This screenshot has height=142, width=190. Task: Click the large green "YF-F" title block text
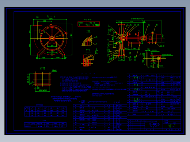(172, 126)
